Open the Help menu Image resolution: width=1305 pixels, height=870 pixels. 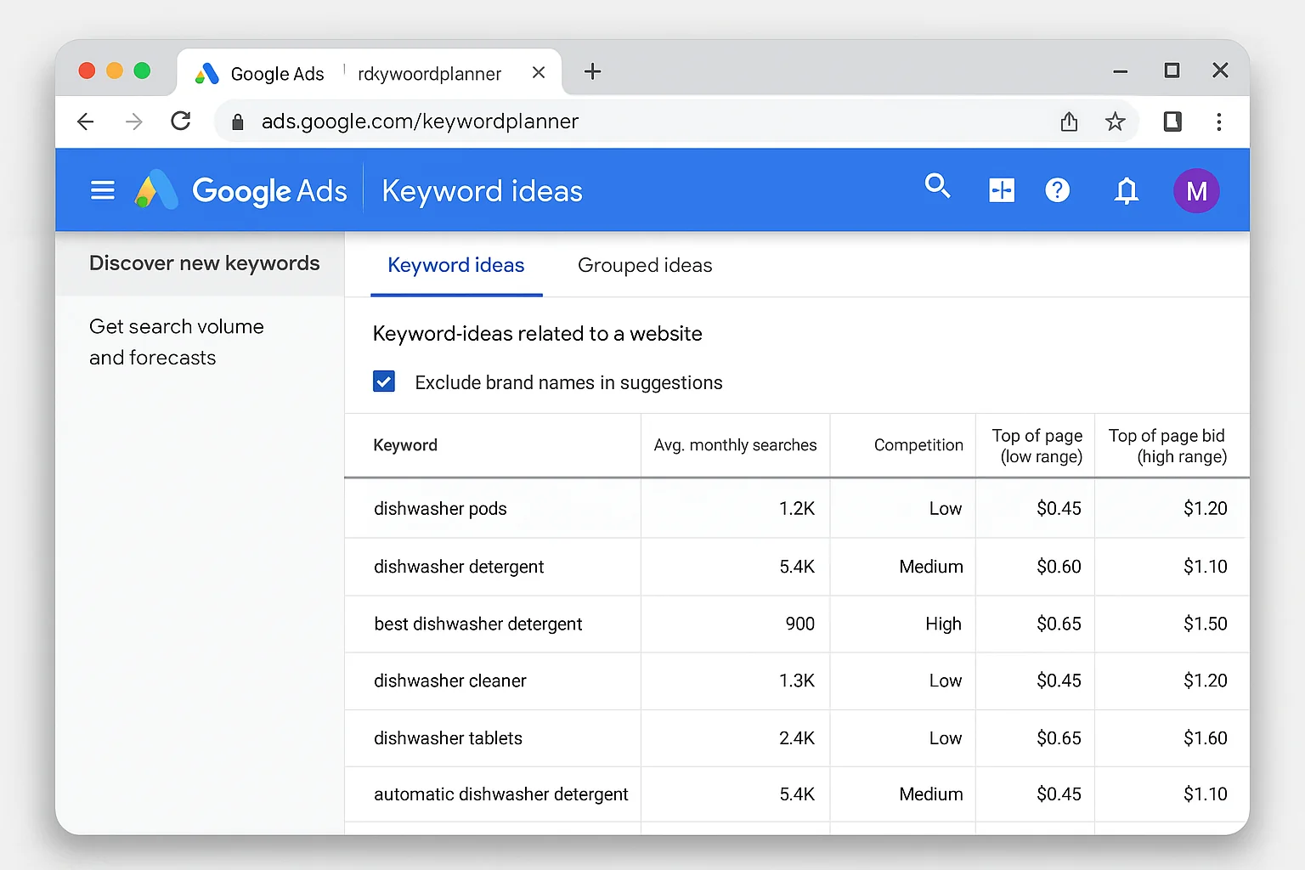point(1058,189)
